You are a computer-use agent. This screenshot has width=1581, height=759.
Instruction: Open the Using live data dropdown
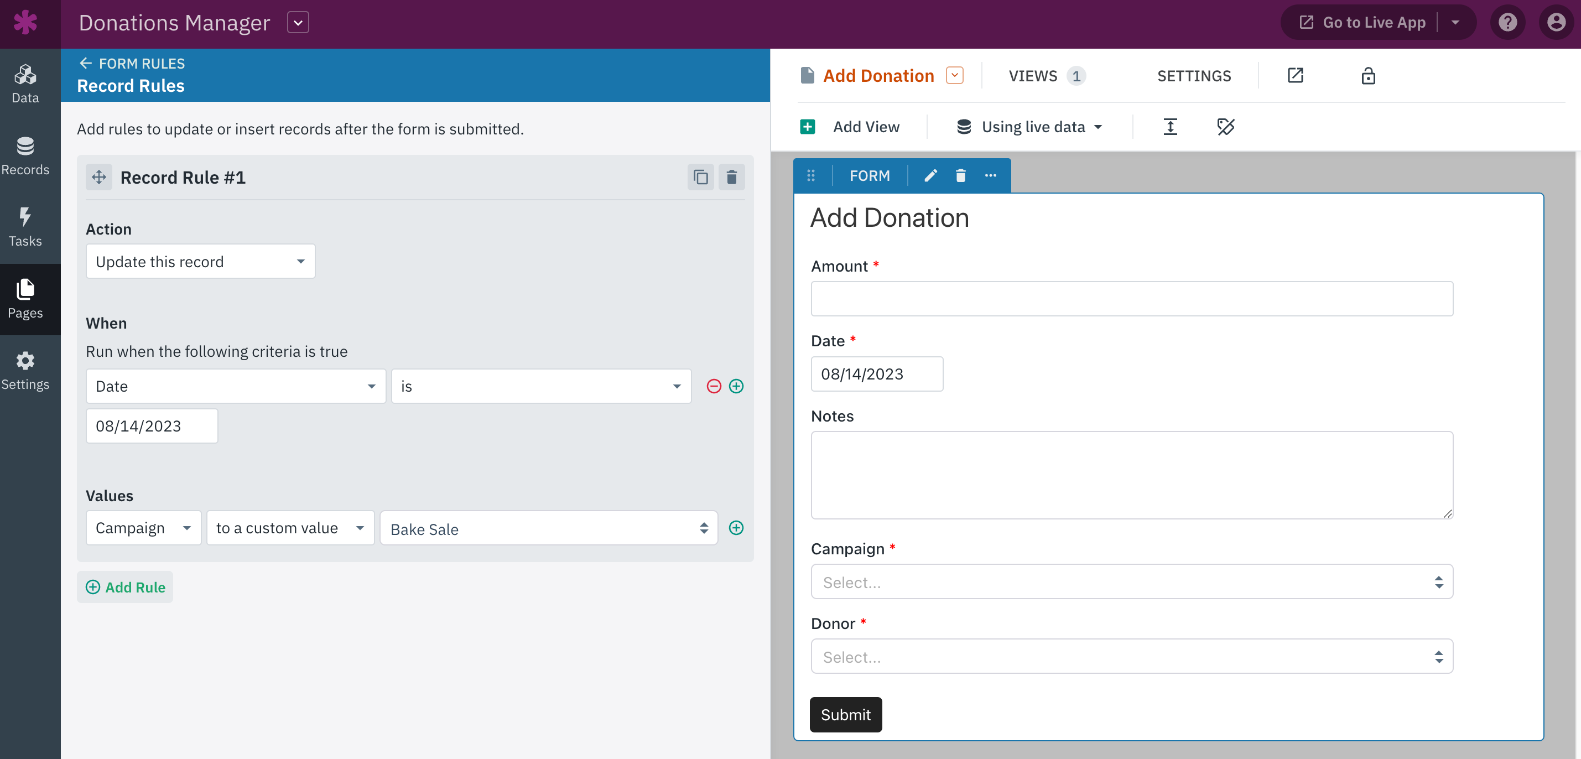coord(1030,127)
